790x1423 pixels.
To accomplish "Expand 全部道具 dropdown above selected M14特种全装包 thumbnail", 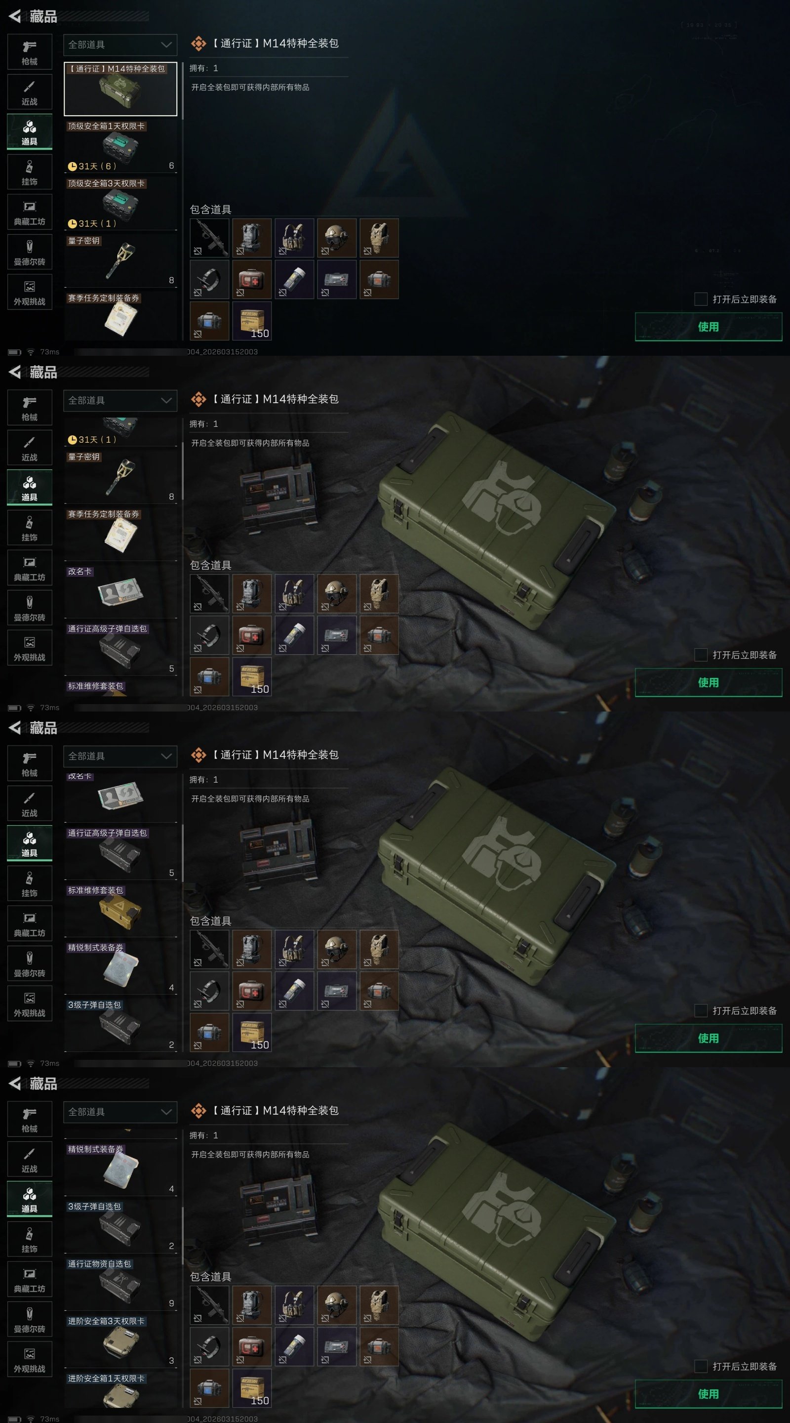I will click(120, 45).
